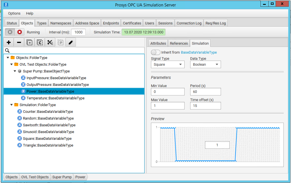291x183 pixels.
Task: Click the Counter variable icon
Action: [x=20, y=111]
